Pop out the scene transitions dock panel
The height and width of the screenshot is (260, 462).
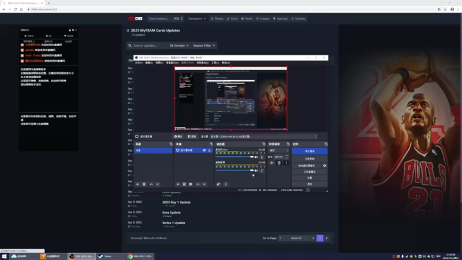[x=288, y=144]
